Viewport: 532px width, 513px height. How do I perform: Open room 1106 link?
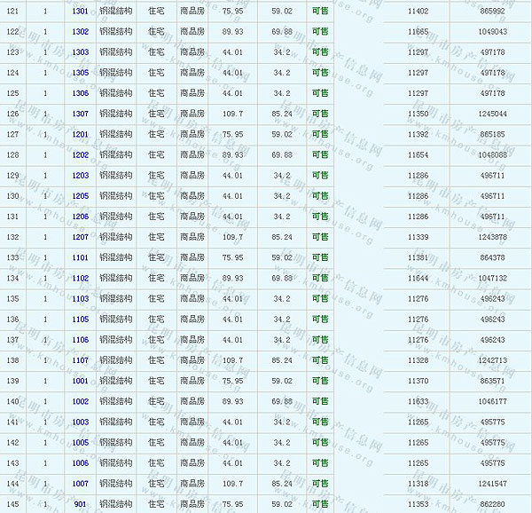pos(81,340)
